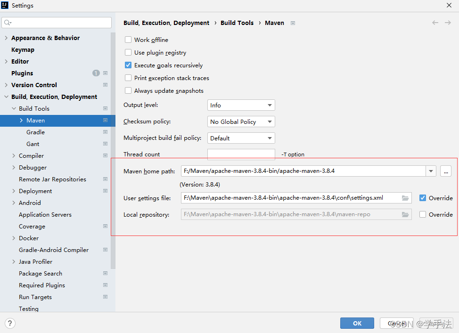The height and width of the screenshot is (333, 459).
Task: Click the project-level icon beside Package Search
Action: point(106,273)
